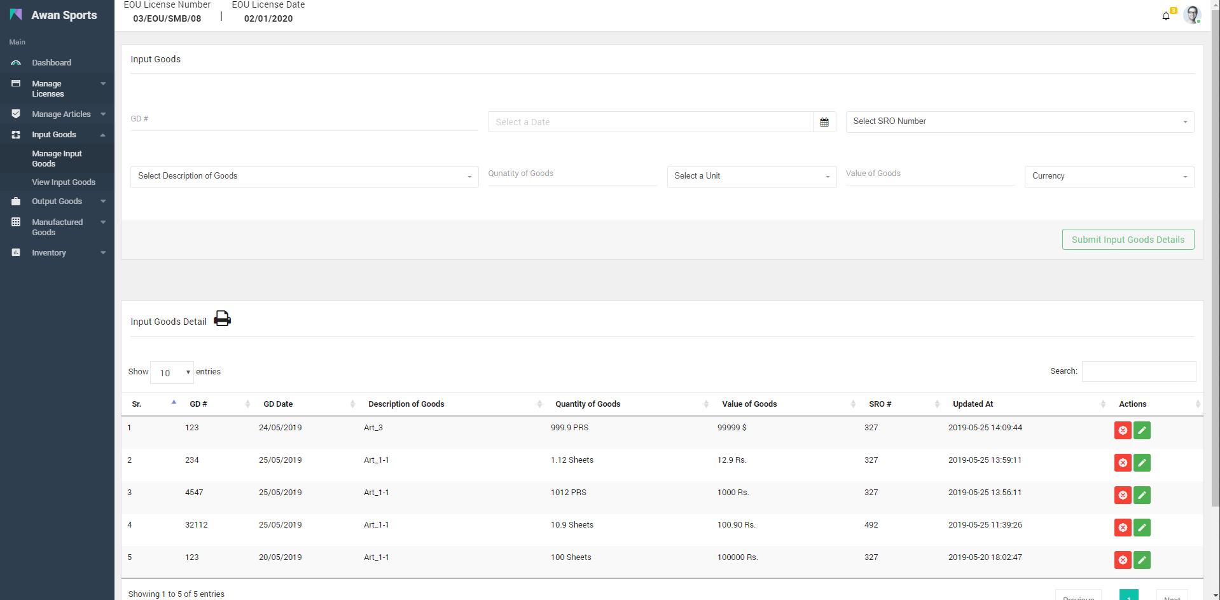Focus the table Search box
Viewport: 1220px width, 600px height.
click(1139, 371)
